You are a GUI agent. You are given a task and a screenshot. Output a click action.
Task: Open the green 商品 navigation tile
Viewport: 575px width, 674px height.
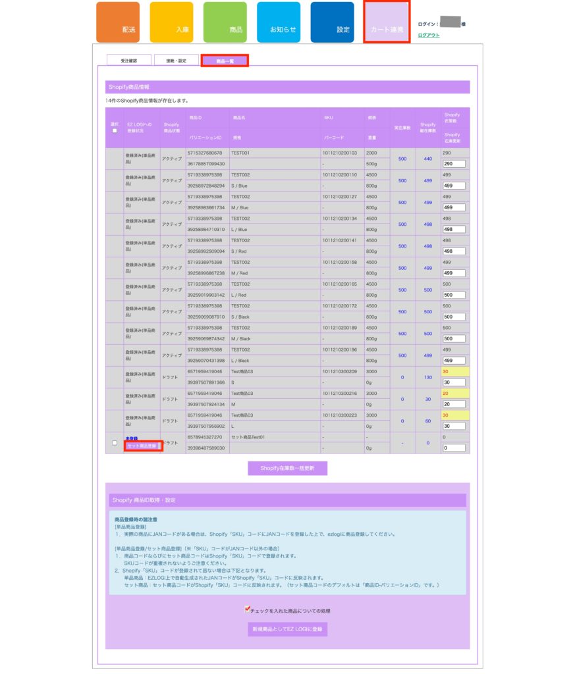pyautogui.click(x=225, y=22)
